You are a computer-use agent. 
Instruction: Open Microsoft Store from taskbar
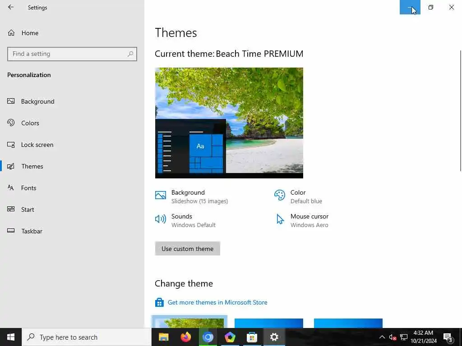(252, 337)
